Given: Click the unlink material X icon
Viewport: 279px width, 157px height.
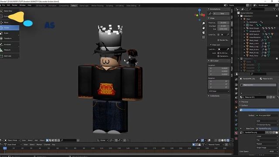Looking at the screenshot, I should pyautogui.click(x=274, y=97).
